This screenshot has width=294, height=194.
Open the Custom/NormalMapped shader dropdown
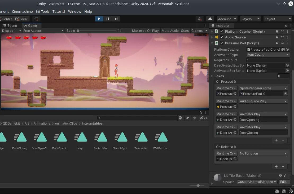[257, 182]
